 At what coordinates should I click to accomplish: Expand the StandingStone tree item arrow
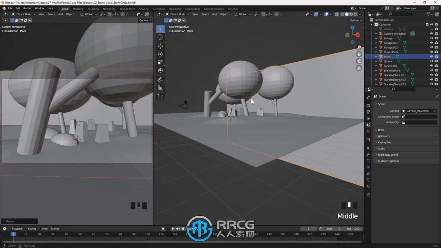tap(376, 70)
